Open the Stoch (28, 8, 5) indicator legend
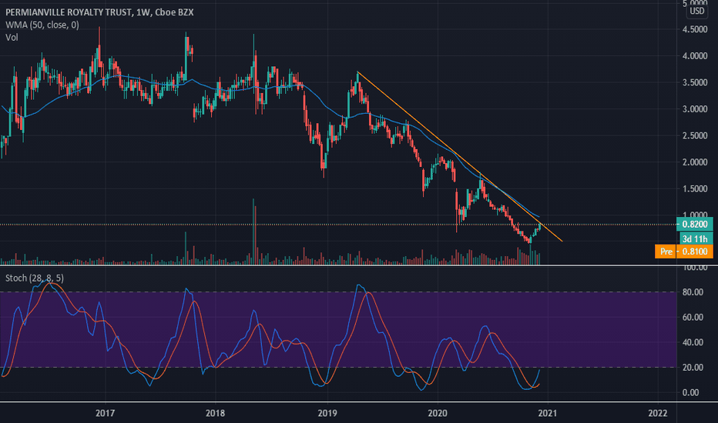The image size is (718, 423). [35, 278]
